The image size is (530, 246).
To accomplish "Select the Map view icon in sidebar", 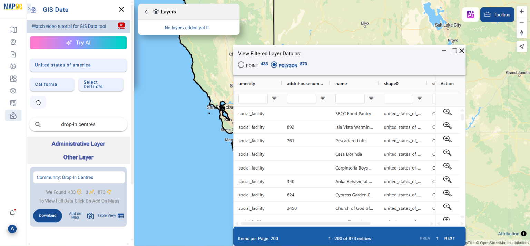I will pos(13,30).
